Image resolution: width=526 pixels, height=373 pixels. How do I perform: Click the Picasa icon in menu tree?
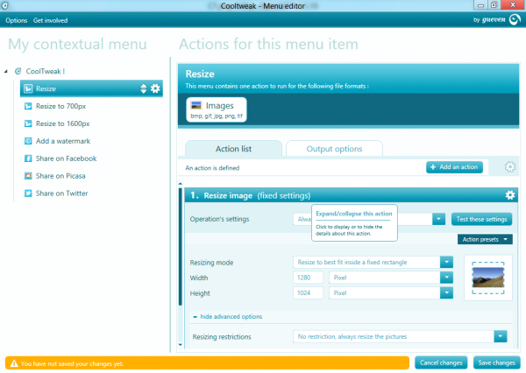coord(28,176)
